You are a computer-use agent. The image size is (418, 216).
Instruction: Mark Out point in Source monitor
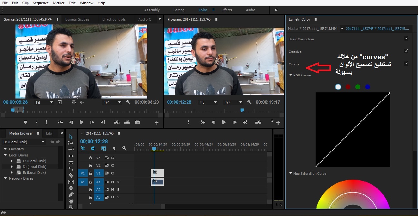46,122
